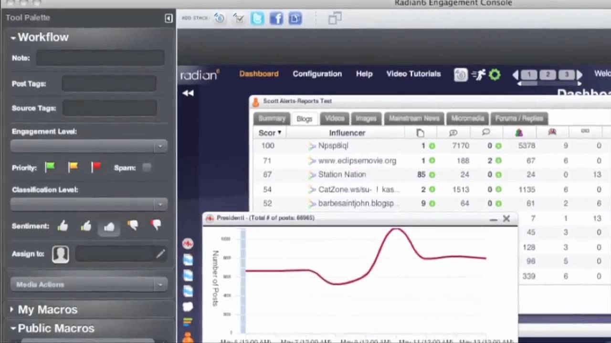
Task: Go to dashboard page 3
Action: click(567, 75)
